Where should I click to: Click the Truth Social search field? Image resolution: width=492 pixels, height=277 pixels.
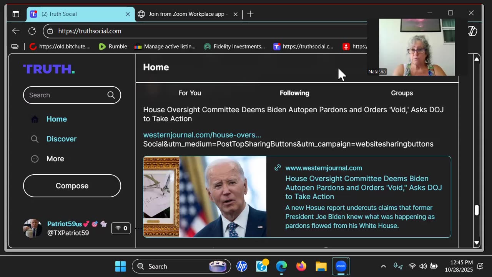pyautogui.click(x=72, y=95)
